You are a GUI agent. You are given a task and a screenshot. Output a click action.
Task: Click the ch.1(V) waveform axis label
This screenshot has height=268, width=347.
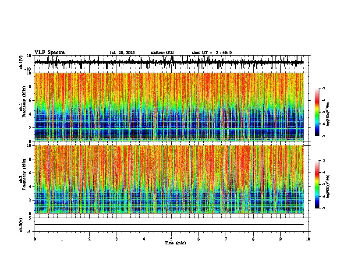pos(21,62)
